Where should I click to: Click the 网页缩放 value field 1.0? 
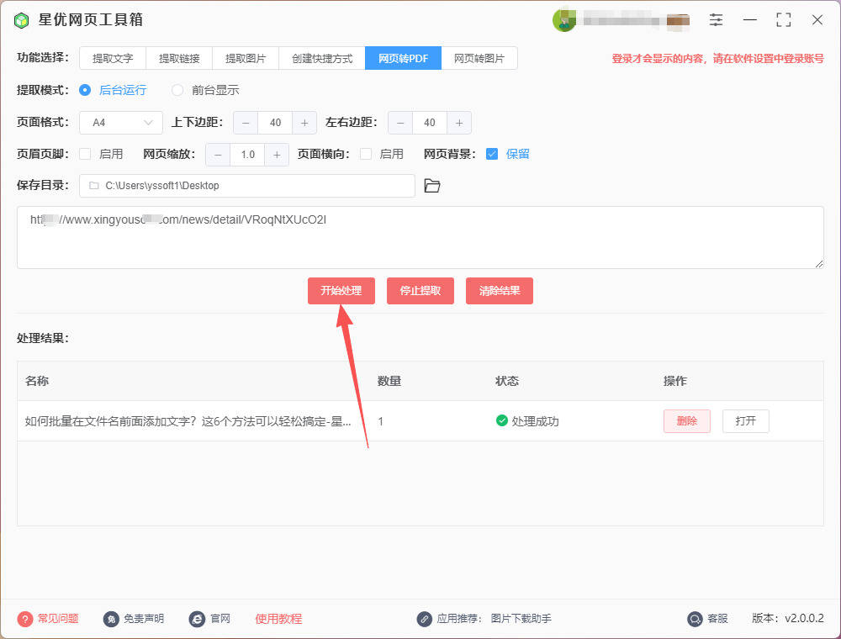point(247,155)
